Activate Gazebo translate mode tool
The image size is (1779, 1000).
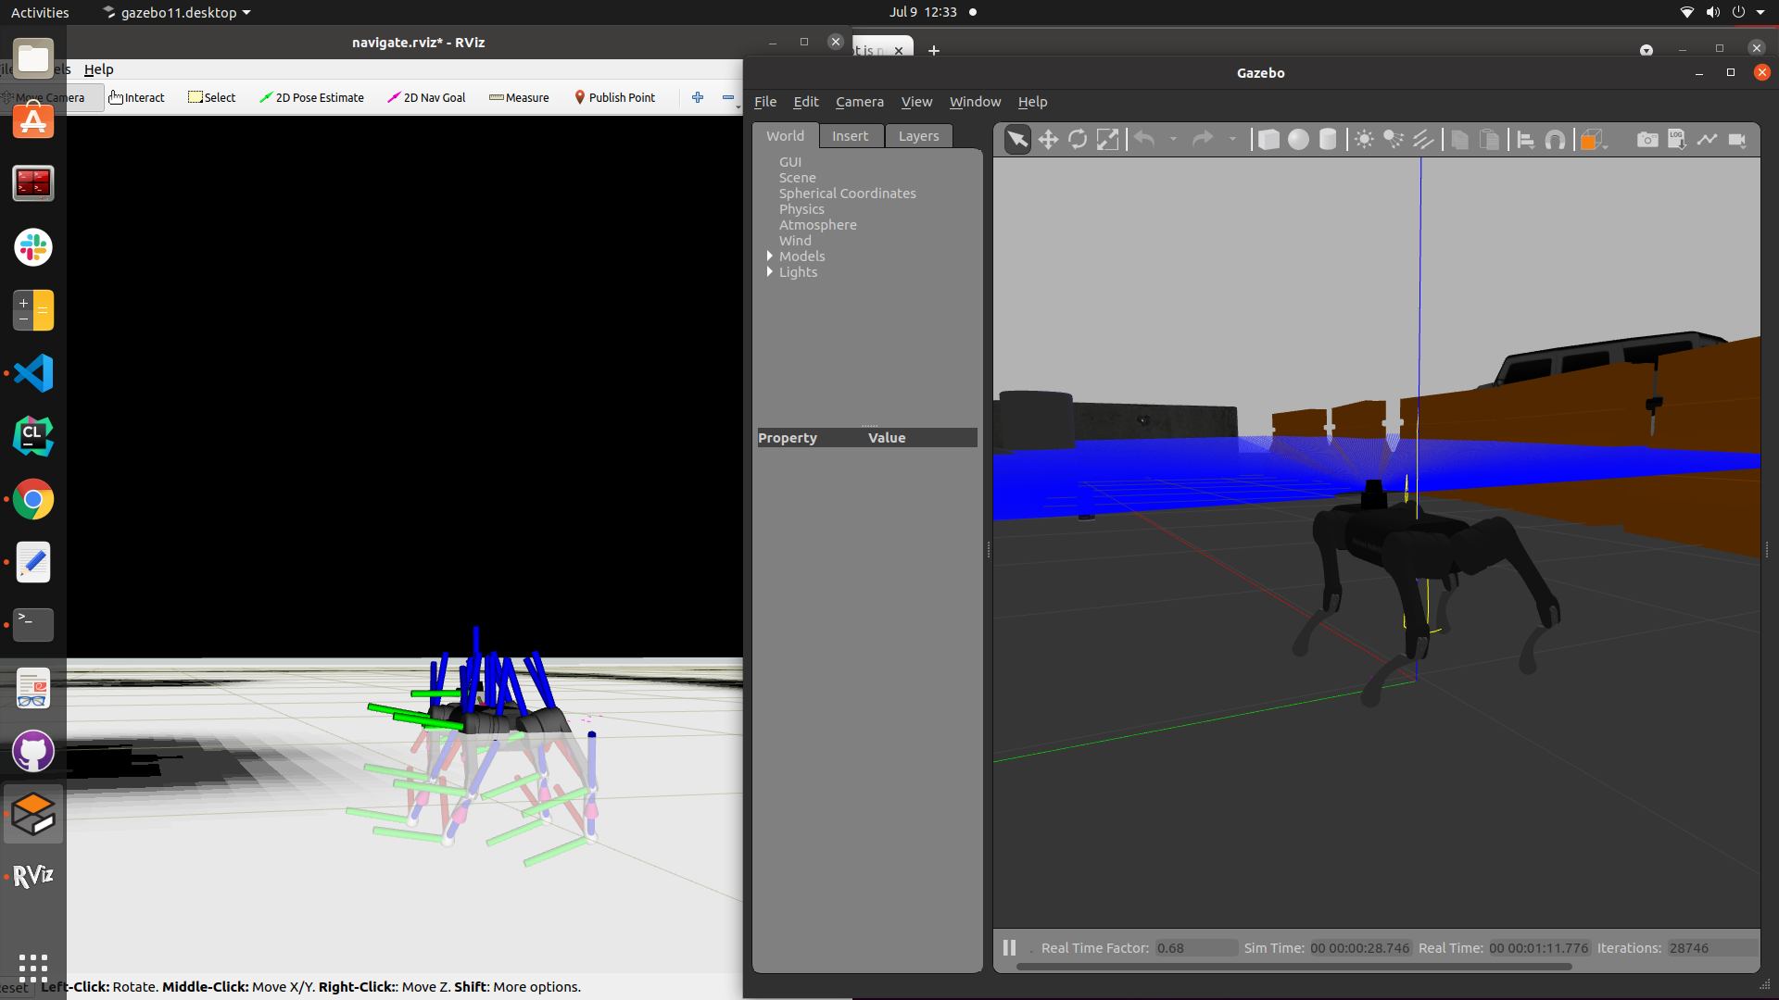(1048, 140)
